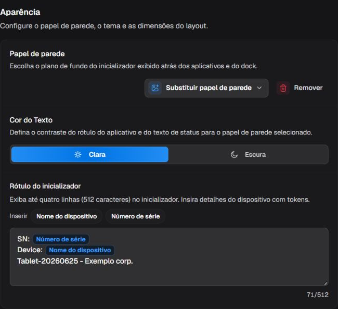Screen dimensions: 338x309
Task: Click the Papel de parede heading
Action: [37, 54]
